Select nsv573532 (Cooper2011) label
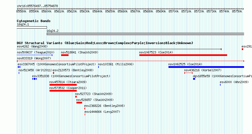The width and height of the screenshot is (252, 134). click(x=68, y=88)
